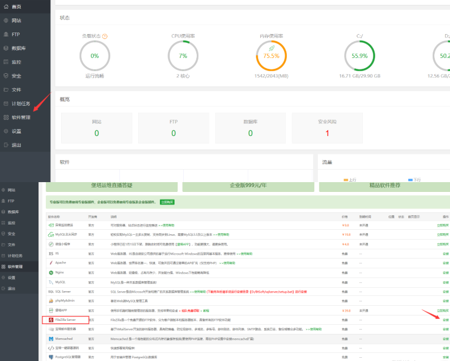450x361 pixels.
Task: Click the green 立即购买 button in the notice bar
Action: pos(167,202)
